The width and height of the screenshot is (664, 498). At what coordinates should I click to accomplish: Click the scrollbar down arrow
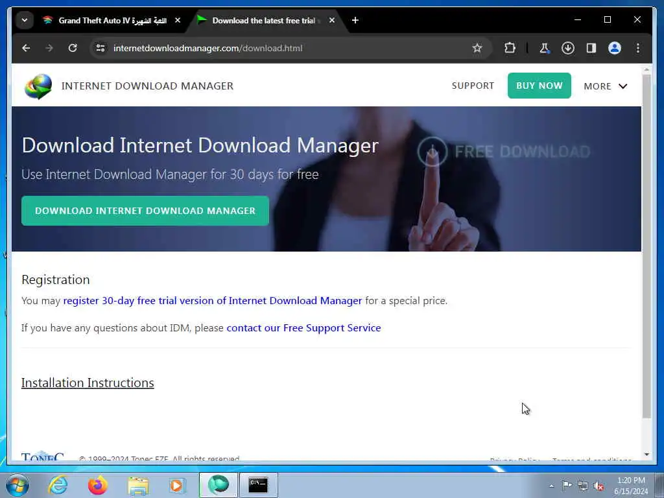pyautogui.click(x=646, y=455)
